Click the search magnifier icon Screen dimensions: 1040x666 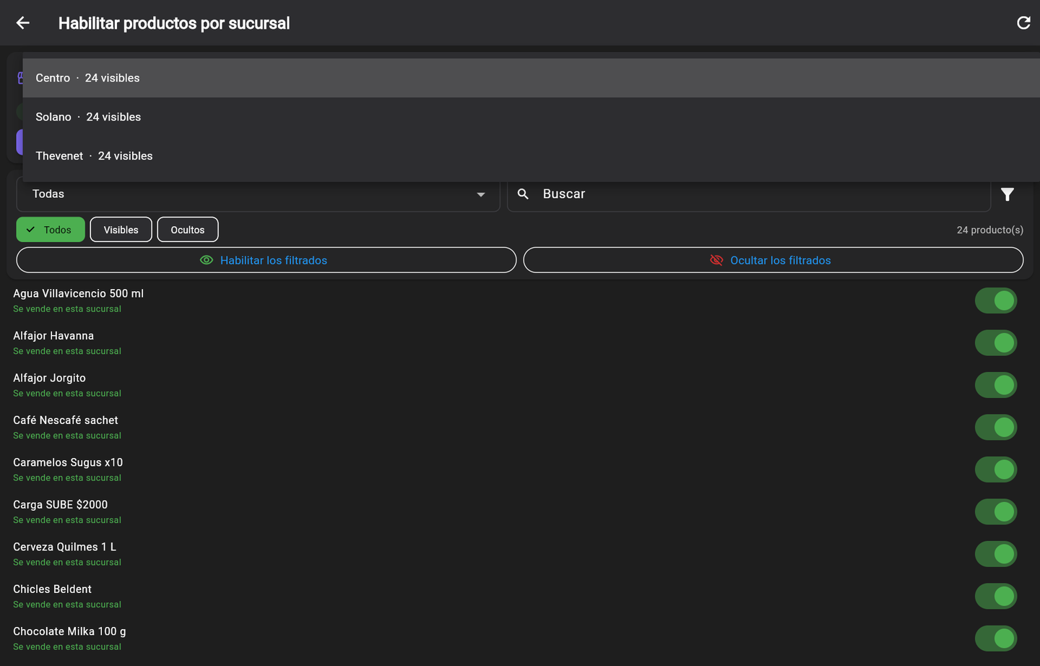(x=524, y=194)
